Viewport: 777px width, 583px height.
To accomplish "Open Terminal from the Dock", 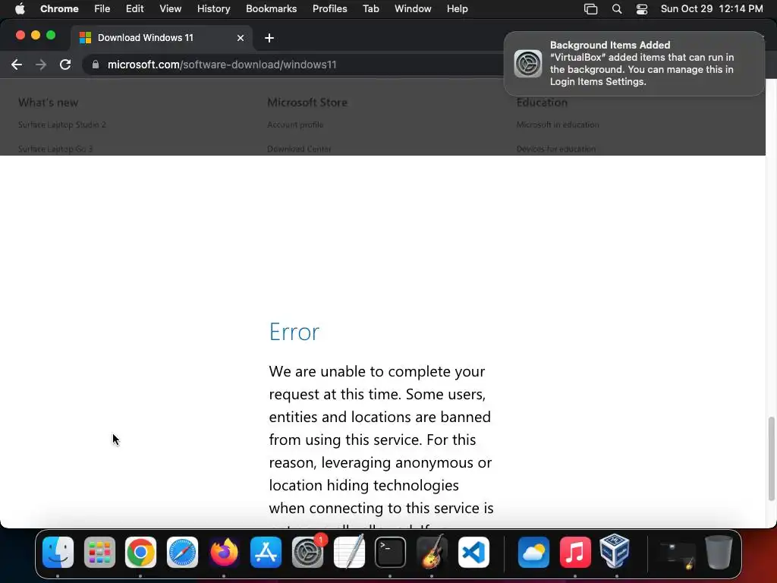I will tap(391, 552).
